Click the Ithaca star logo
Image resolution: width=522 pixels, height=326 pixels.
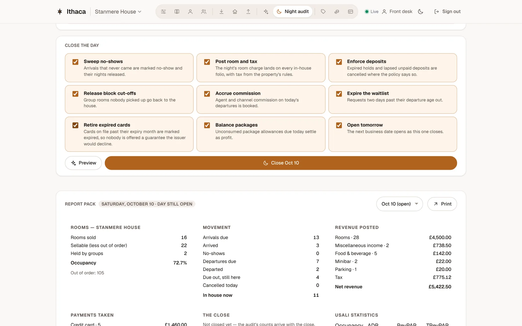(60, 12)
